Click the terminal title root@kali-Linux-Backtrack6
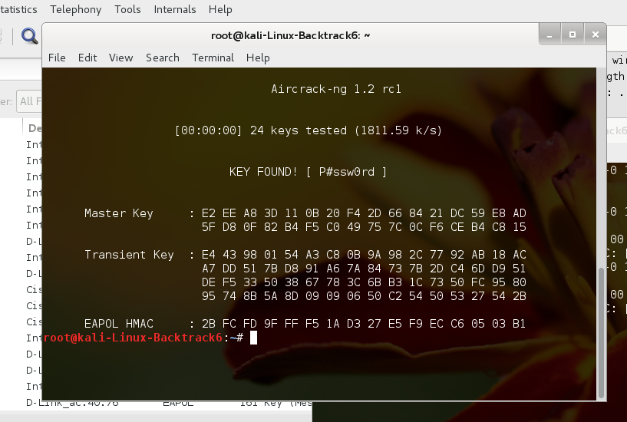 (x=290, y=35)
